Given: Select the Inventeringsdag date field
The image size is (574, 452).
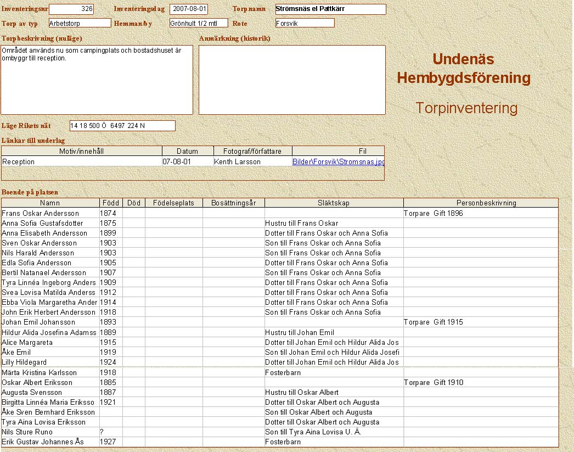Looking at the screenshot, I should [189, 9].
